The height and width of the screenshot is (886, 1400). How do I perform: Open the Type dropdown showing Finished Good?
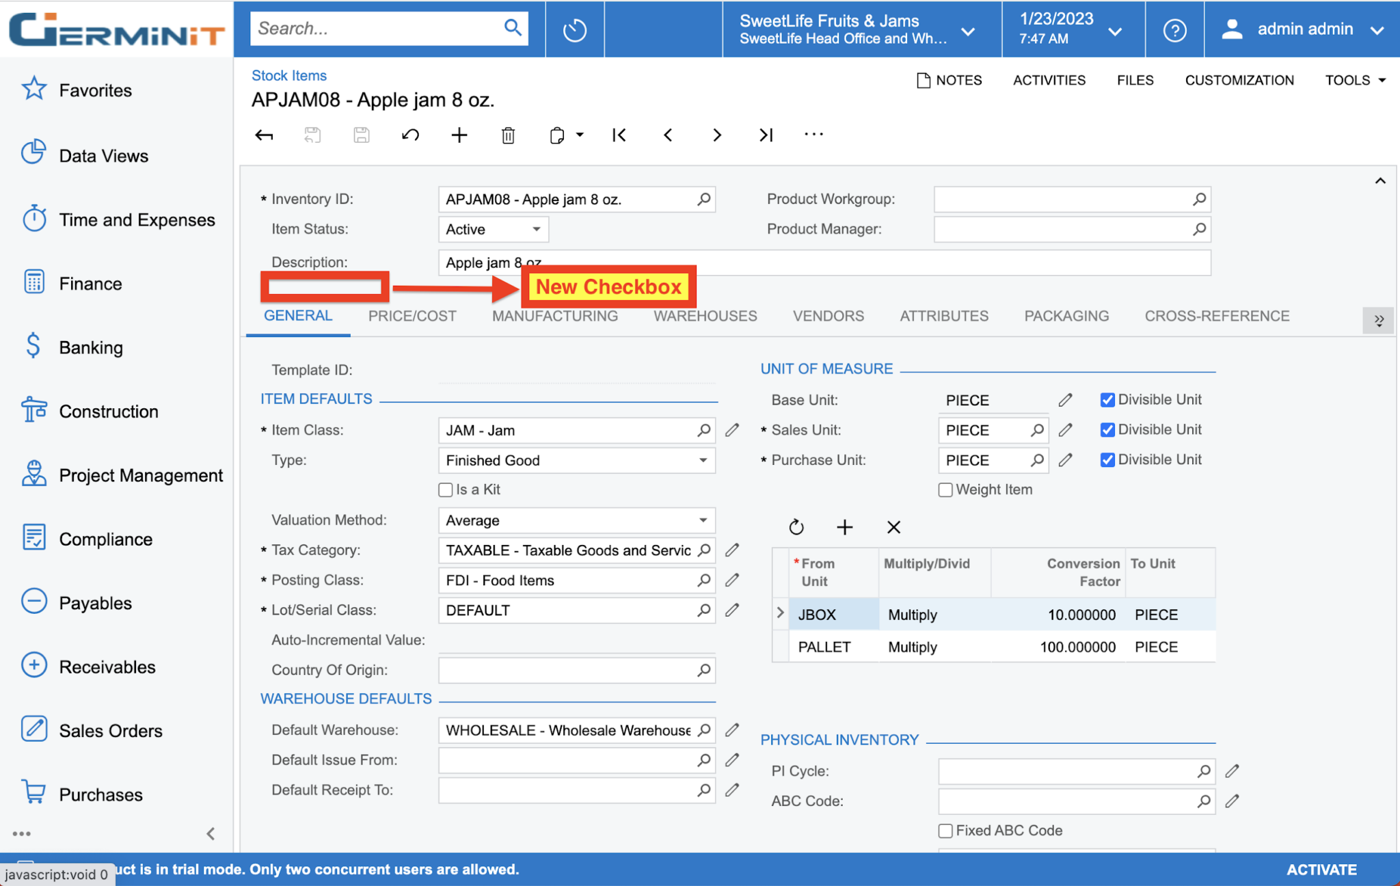[x=703, y=460]
